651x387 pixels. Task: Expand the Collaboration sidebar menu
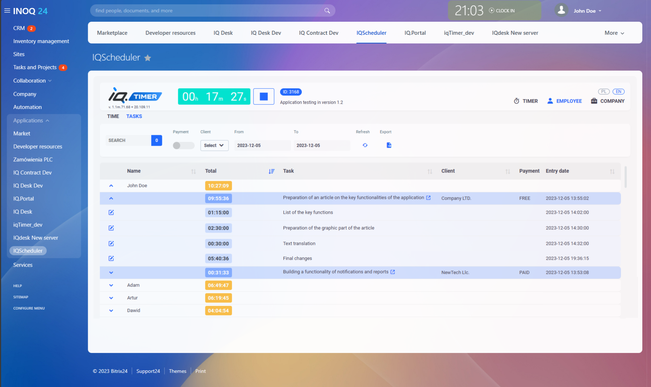click(33, 80)
